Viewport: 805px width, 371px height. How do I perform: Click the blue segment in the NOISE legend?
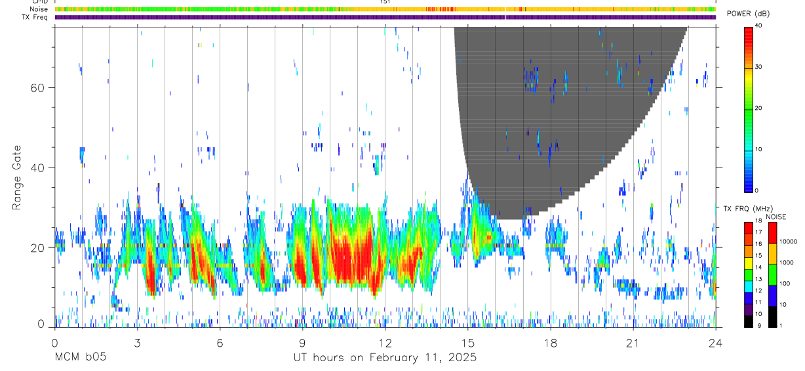pos(773,295)
